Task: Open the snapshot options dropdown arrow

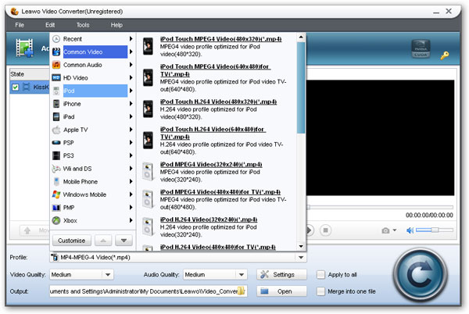Action: click(x=395, y=230)
